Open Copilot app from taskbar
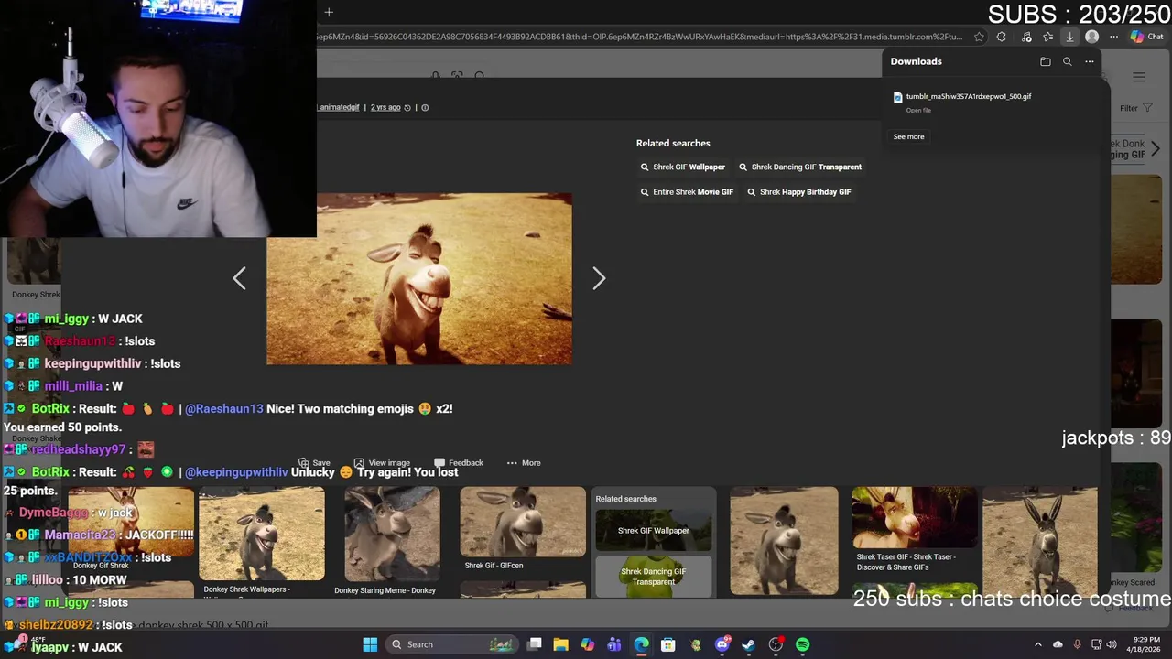 587,644
